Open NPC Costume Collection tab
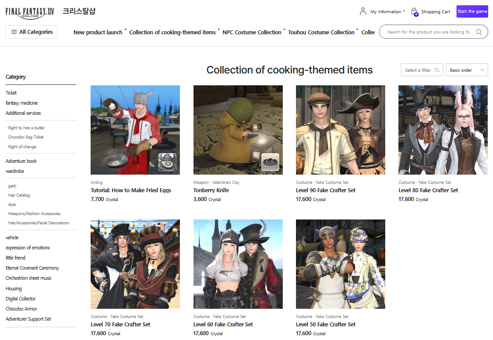Image resolution: width=493 pixels, height=340 pixels. 252,33
